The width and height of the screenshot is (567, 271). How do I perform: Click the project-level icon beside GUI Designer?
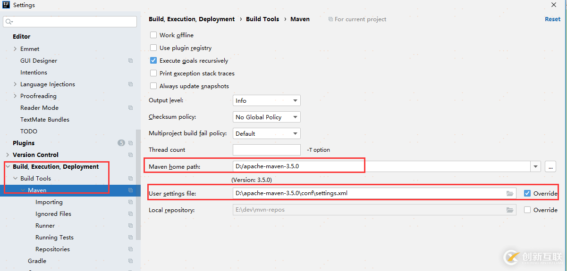coord(130,61)
